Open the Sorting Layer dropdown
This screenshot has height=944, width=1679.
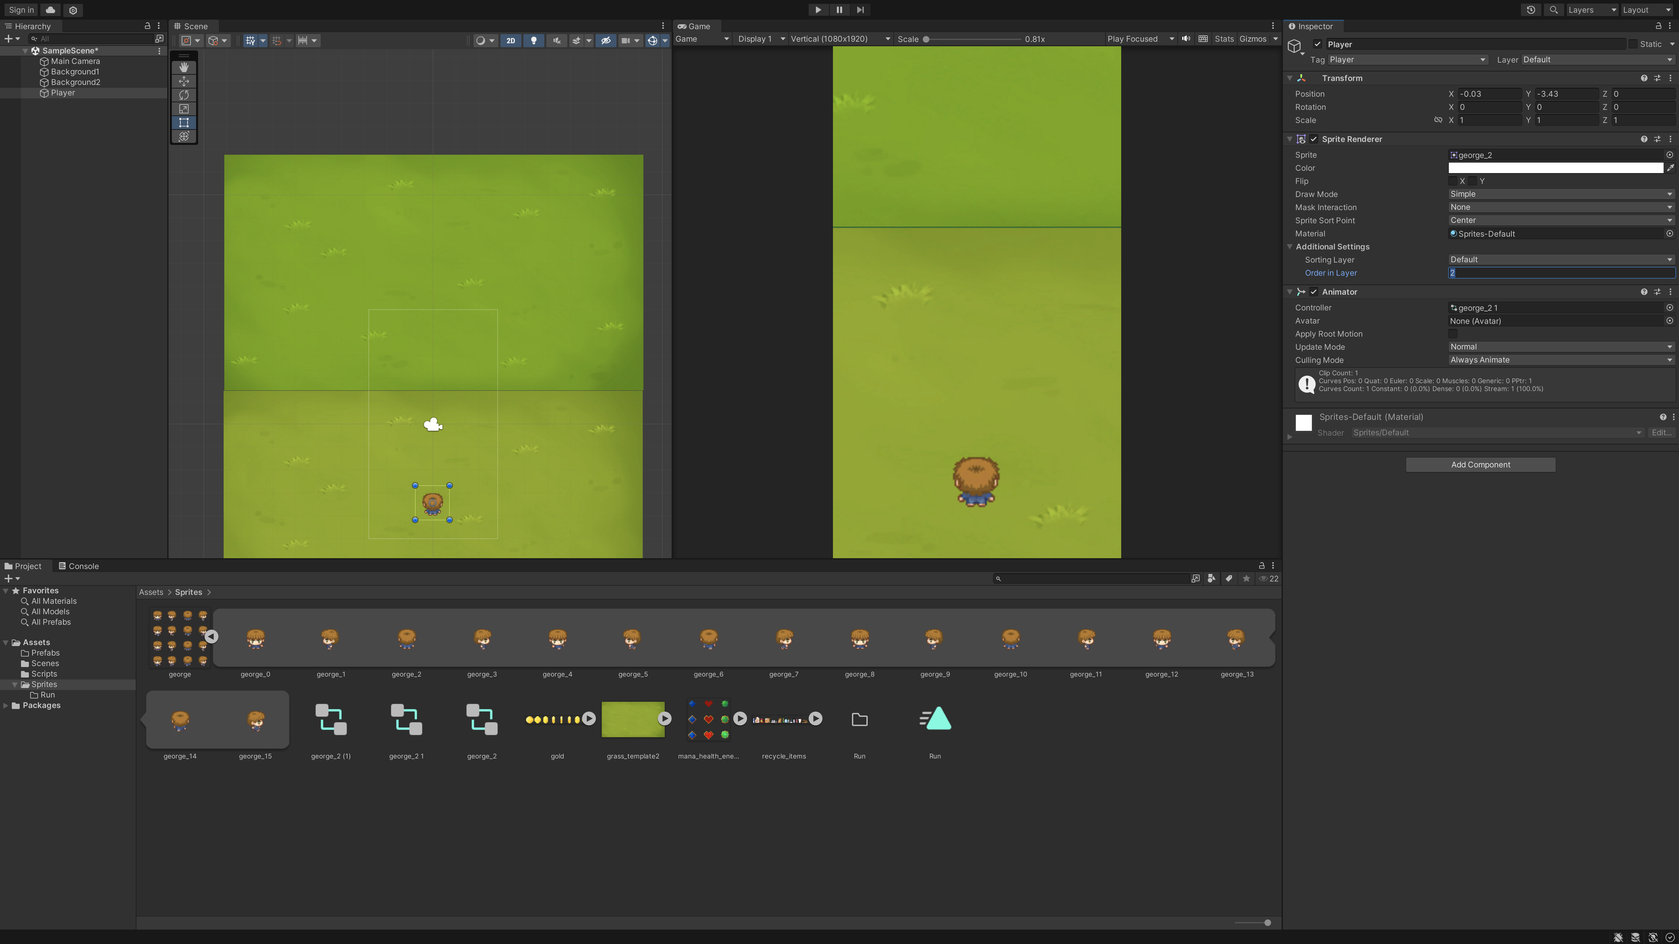(x=1560, y=259)
